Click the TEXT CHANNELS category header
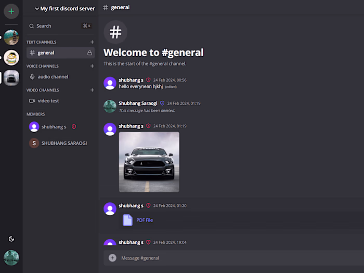 pyautogui.click(x=41, y=42)
